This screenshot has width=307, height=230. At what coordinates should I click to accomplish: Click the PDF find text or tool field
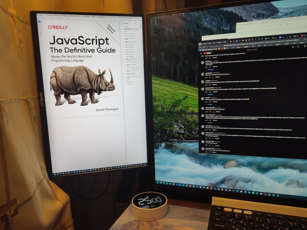[x=126, y=20]
